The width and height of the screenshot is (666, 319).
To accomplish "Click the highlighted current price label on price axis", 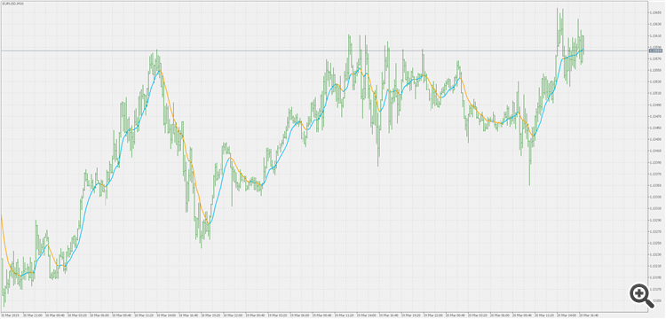I will (656, 51).
